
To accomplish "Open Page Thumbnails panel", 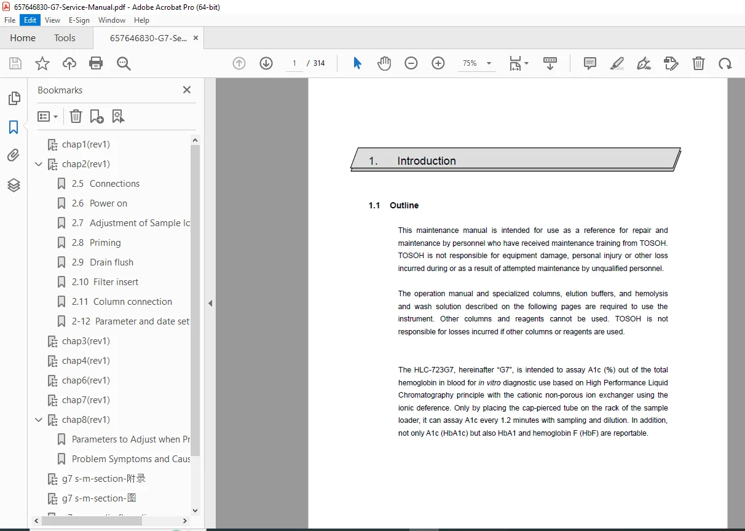I will coord(14,98).
